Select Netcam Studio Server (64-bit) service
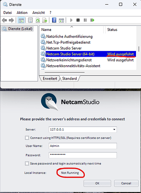This screenshot has height=193, width=141. (x=70, y=54)
